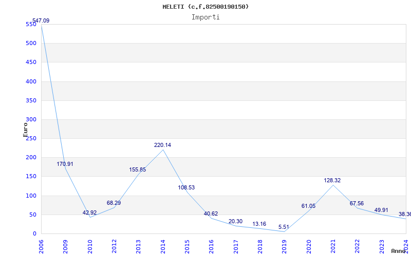Screen dimensions: 411x256
Task: Click the x-axis year 2013
Action: point(138,247)
